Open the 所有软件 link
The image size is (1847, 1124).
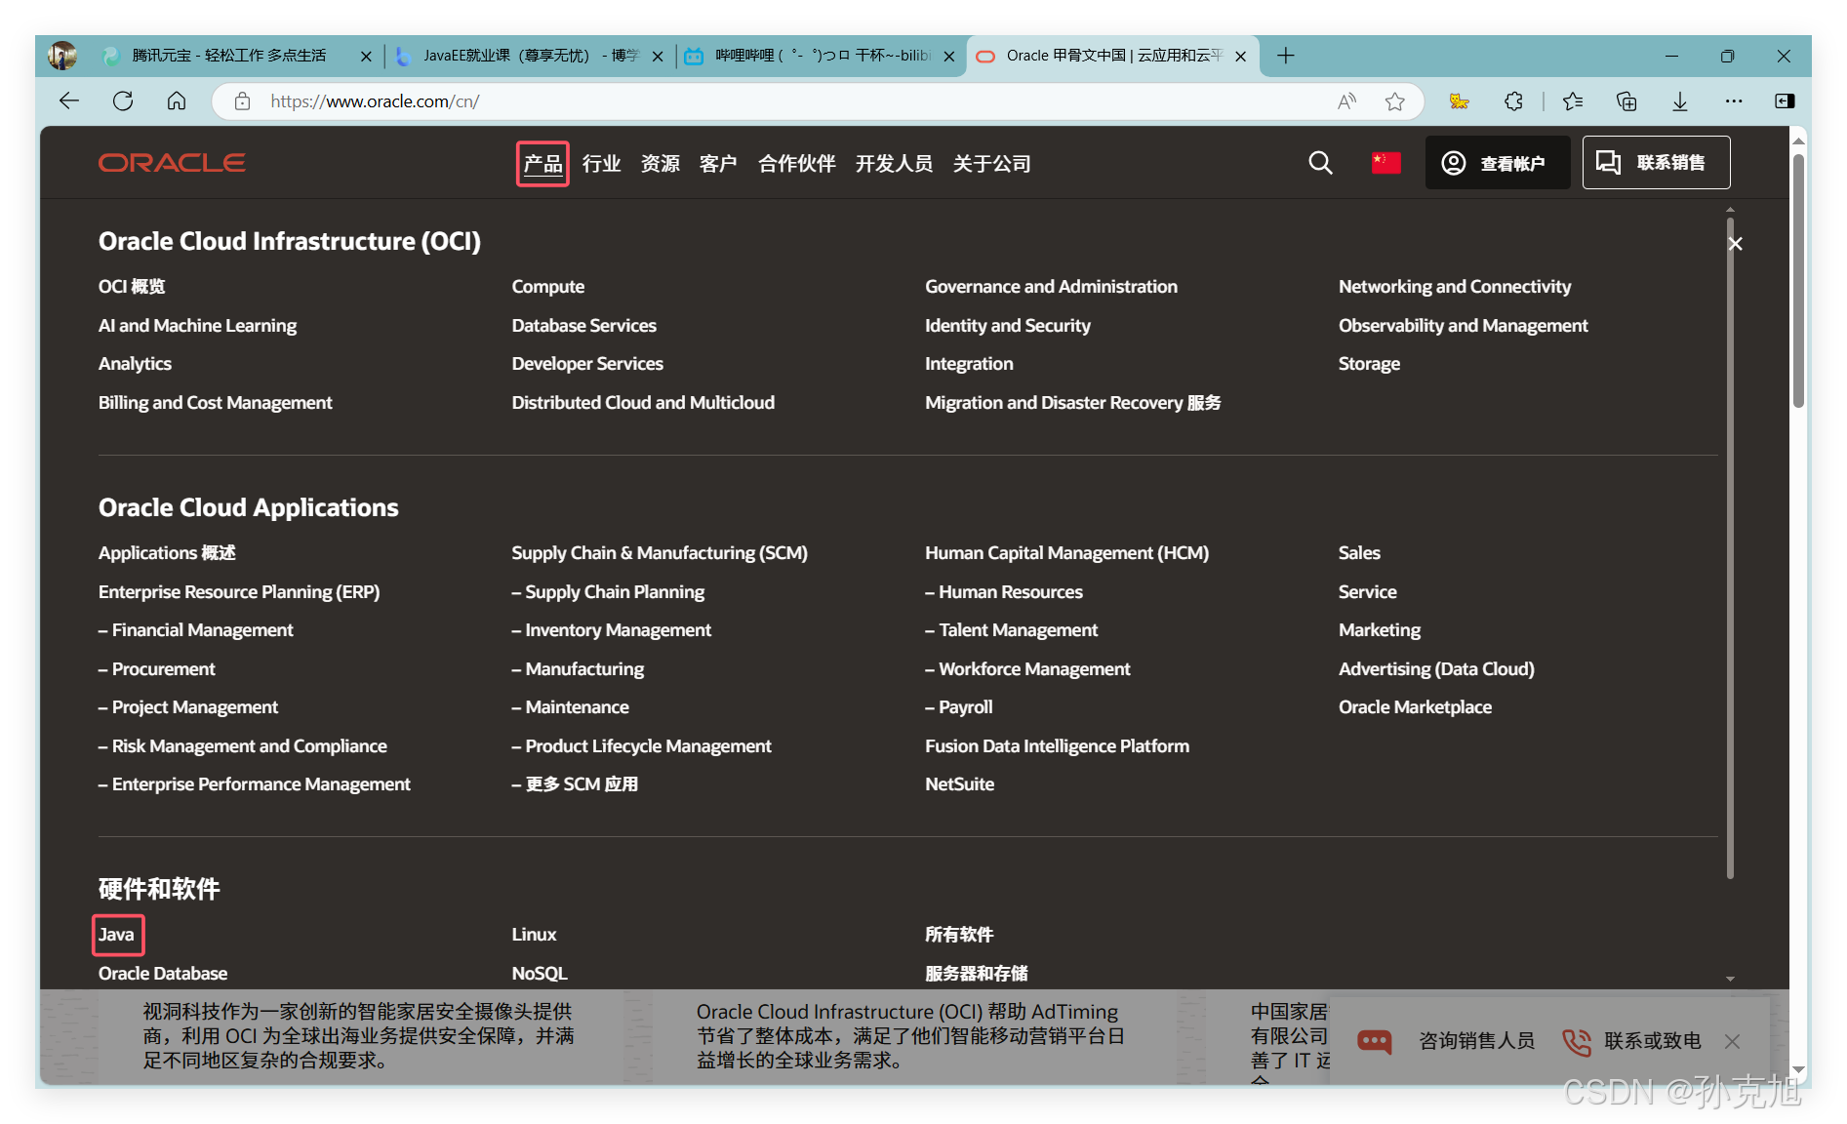click(x=959, y=935)
